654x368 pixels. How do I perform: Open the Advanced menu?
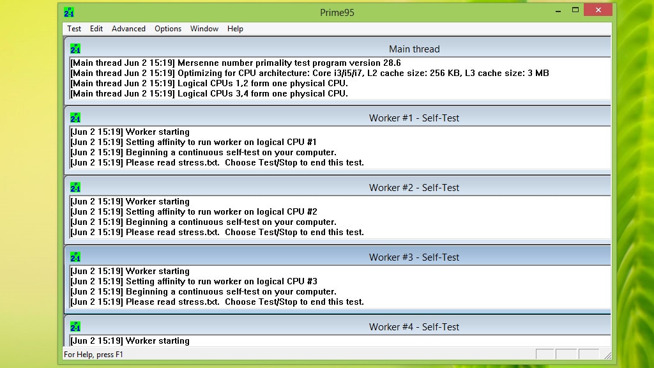(128, 29)
